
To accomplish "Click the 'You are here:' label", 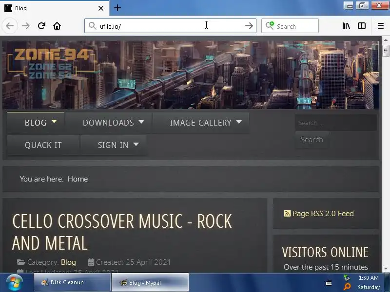I will pos(41,179).
